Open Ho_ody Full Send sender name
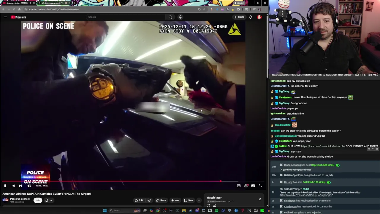The width and height of the screenshot is (380, 214). 288,182
